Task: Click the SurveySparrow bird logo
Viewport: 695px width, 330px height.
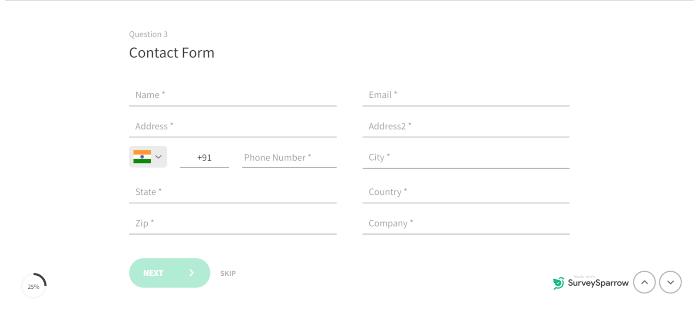Action: pyautogui.click(x=558, y=283)
